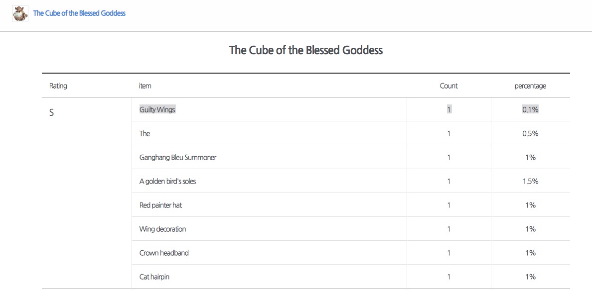This screenshot has width=592, height=290.
Task: Click the 0.1% percentage for Guilty Wings
Action: pos(530,110)
